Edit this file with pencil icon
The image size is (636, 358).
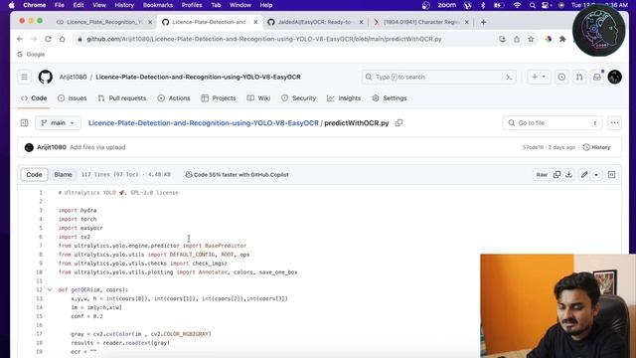pos(584,175)
